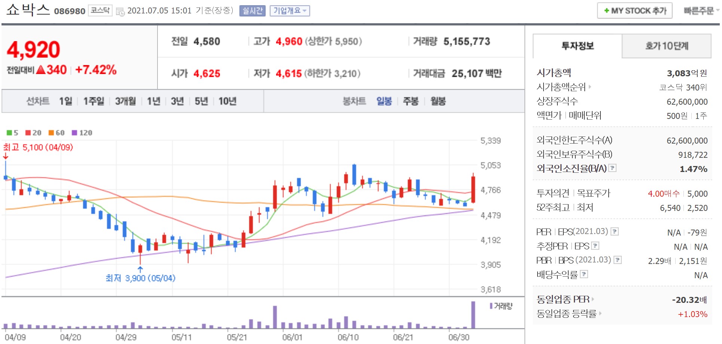Click the 배당수익률 help icon

pos(584,274)
